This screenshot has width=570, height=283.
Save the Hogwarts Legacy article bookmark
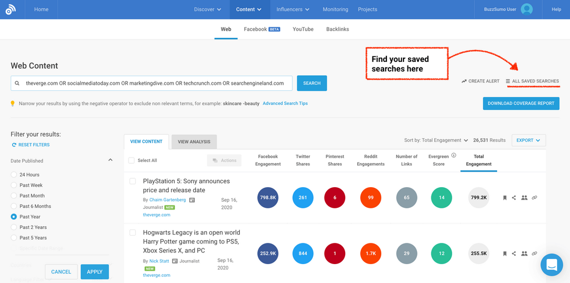point(505,253)
